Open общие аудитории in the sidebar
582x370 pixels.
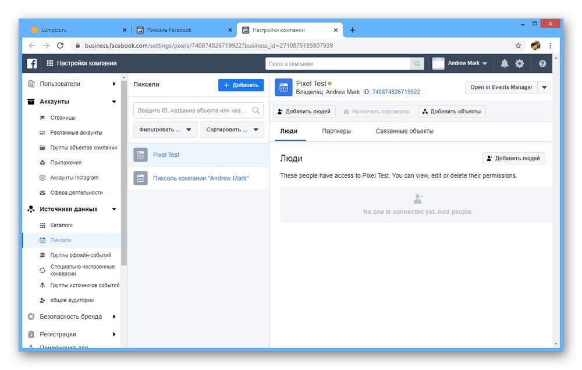[72, 300]
